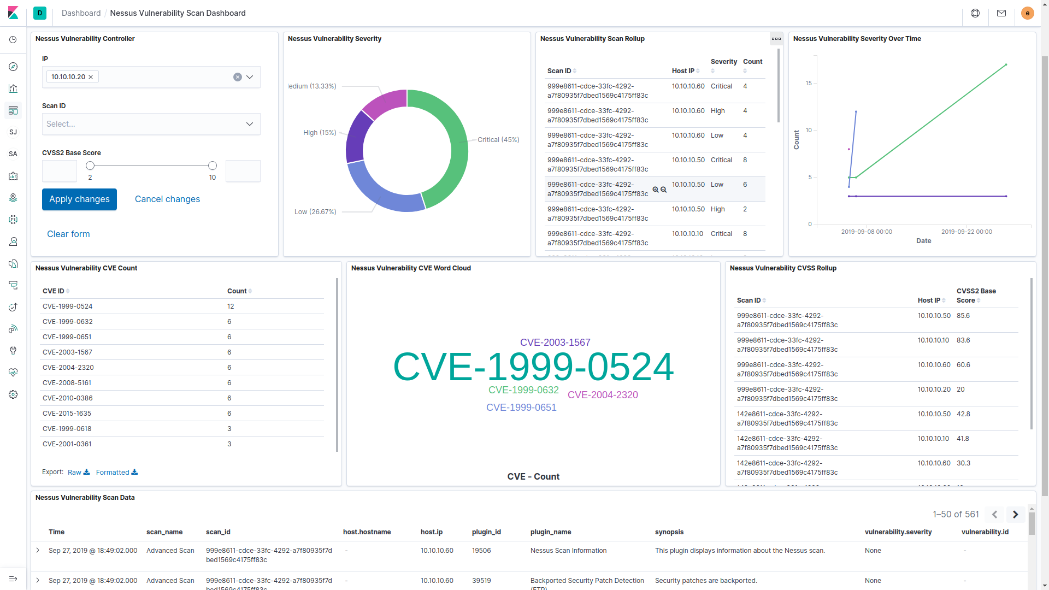The width and height of the screenshot is (1049, 590).
Task: Open Visualize from the sidebar chart icon
Action: pyautogui.click(x=13, y=88)
